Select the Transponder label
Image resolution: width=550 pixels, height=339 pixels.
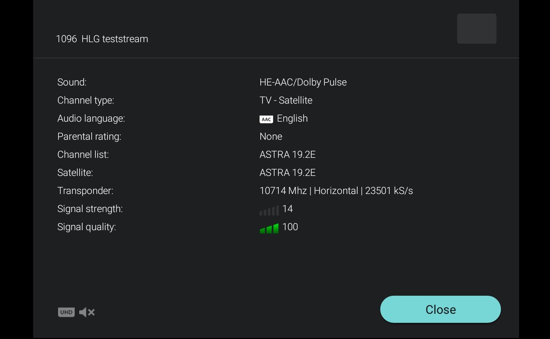click(x=85, y=191)
